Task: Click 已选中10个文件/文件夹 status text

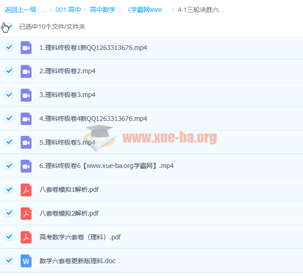Action: [x=52, y=27]
